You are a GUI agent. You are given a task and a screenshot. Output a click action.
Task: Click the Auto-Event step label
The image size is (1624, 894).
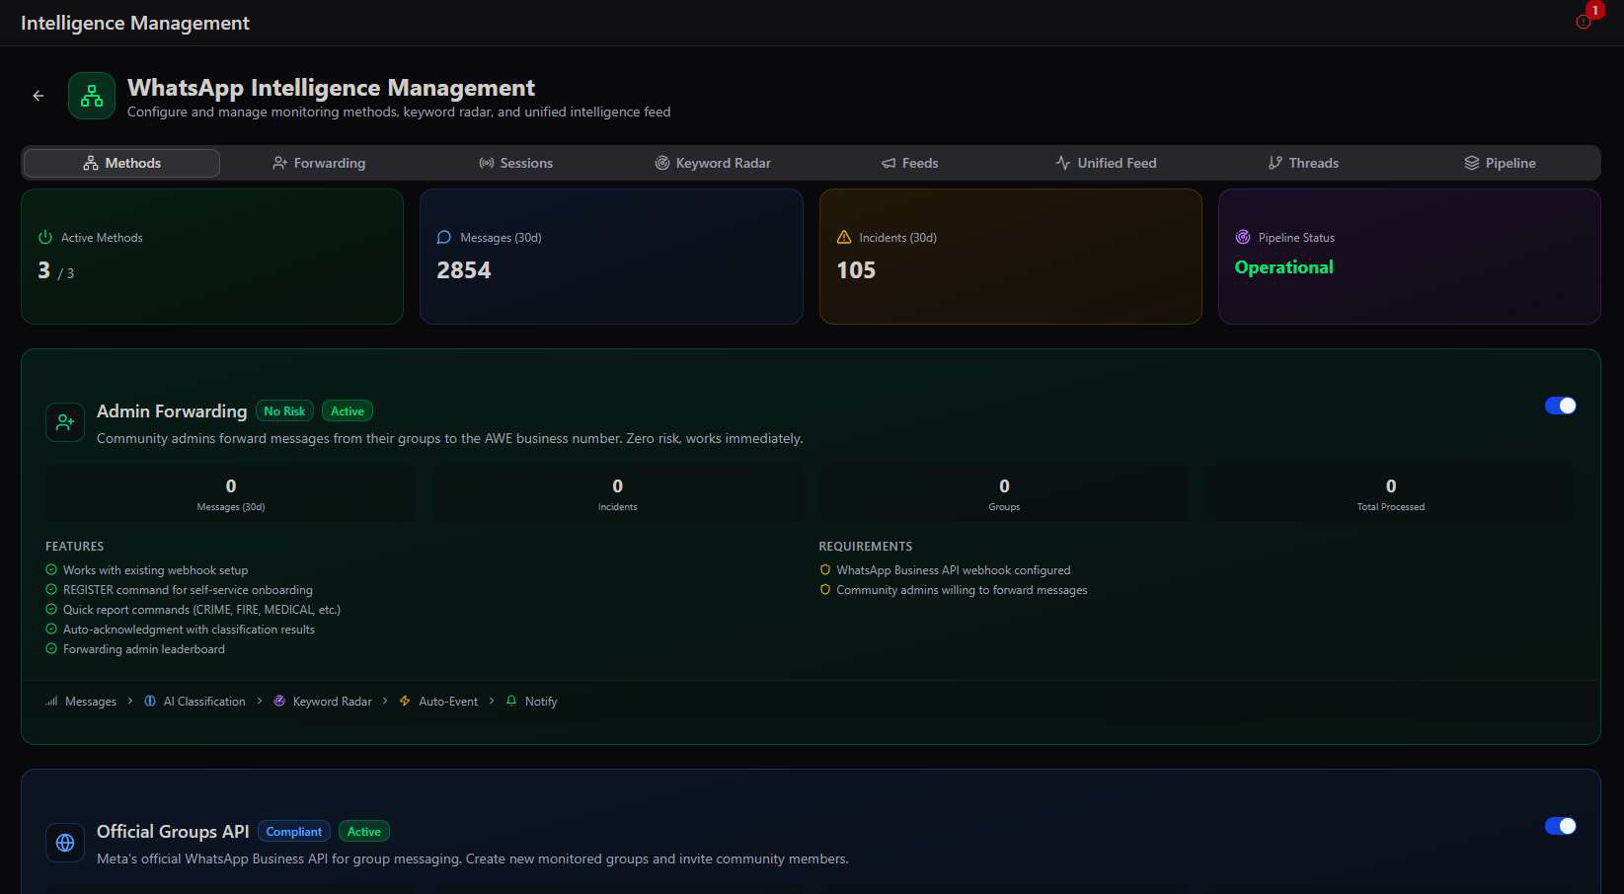point(448,702)
